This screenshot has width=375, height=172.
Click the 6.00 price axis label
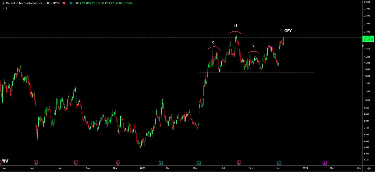click(x=367, y=148)
